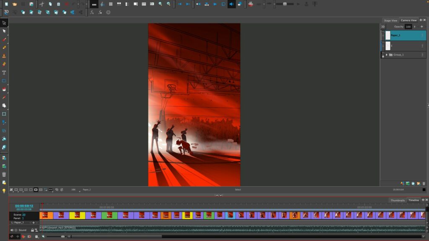Select the Stamp tool

click(4, 56)
